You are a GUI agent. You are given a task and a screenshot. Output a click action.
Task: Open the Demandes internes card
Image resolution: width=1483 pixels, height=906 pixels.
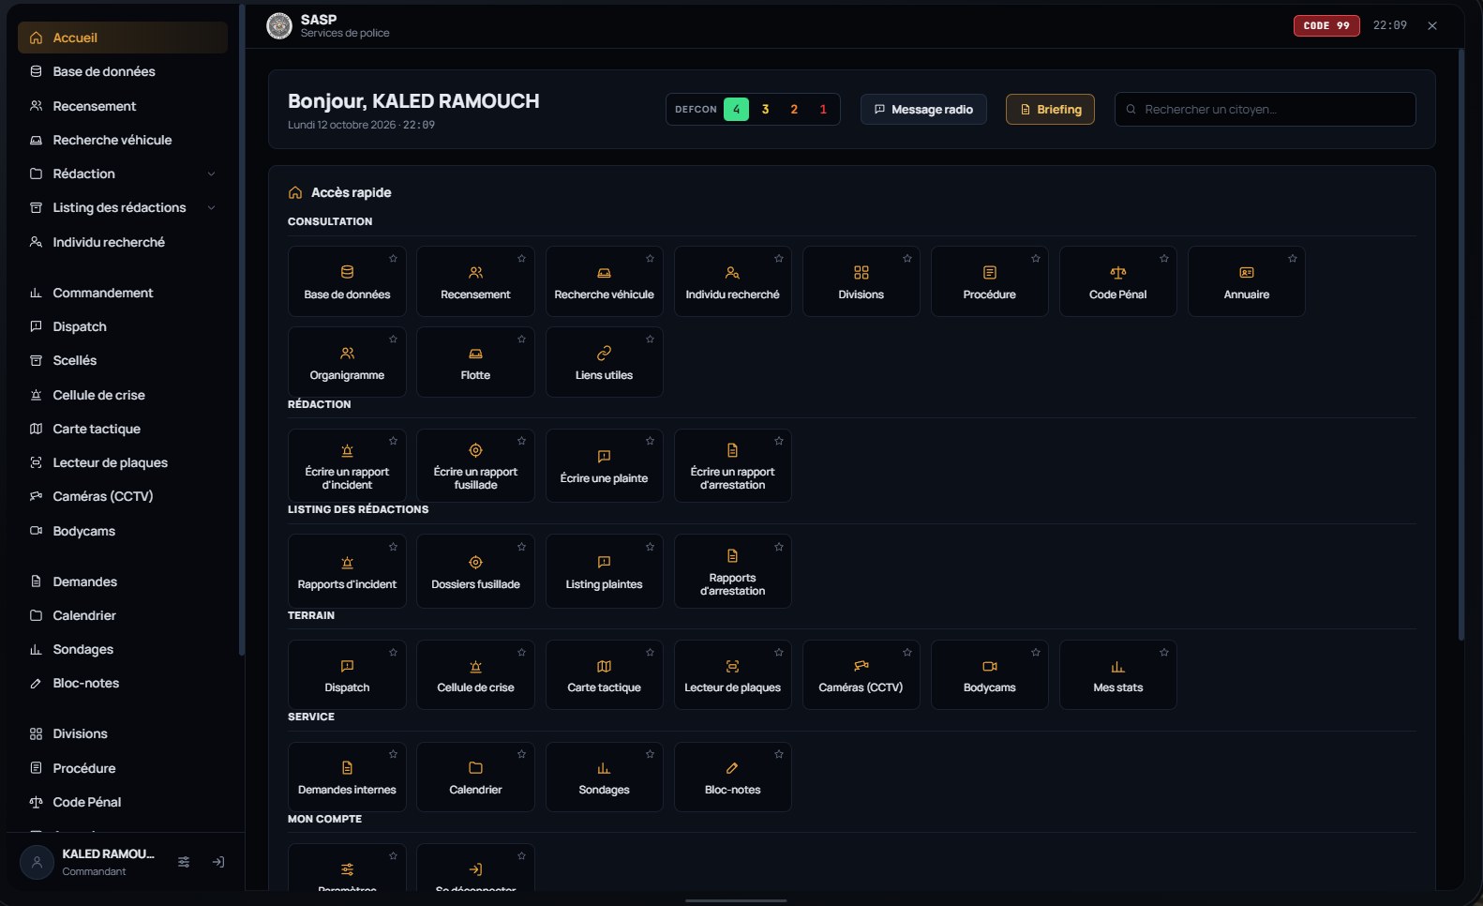click(347, 778)
